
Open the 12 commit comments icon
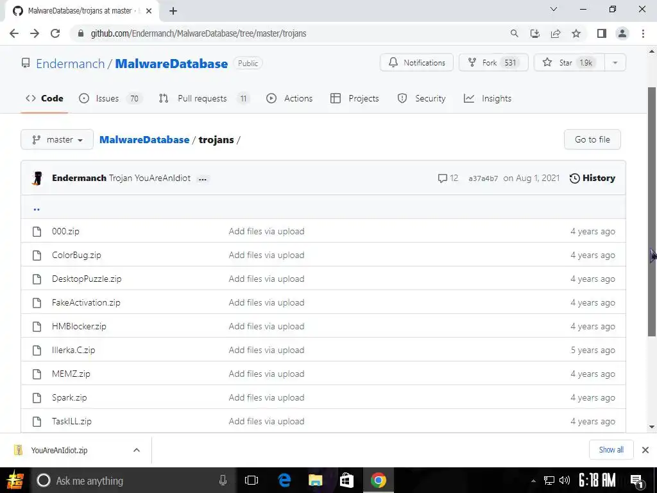click(447, 178)
